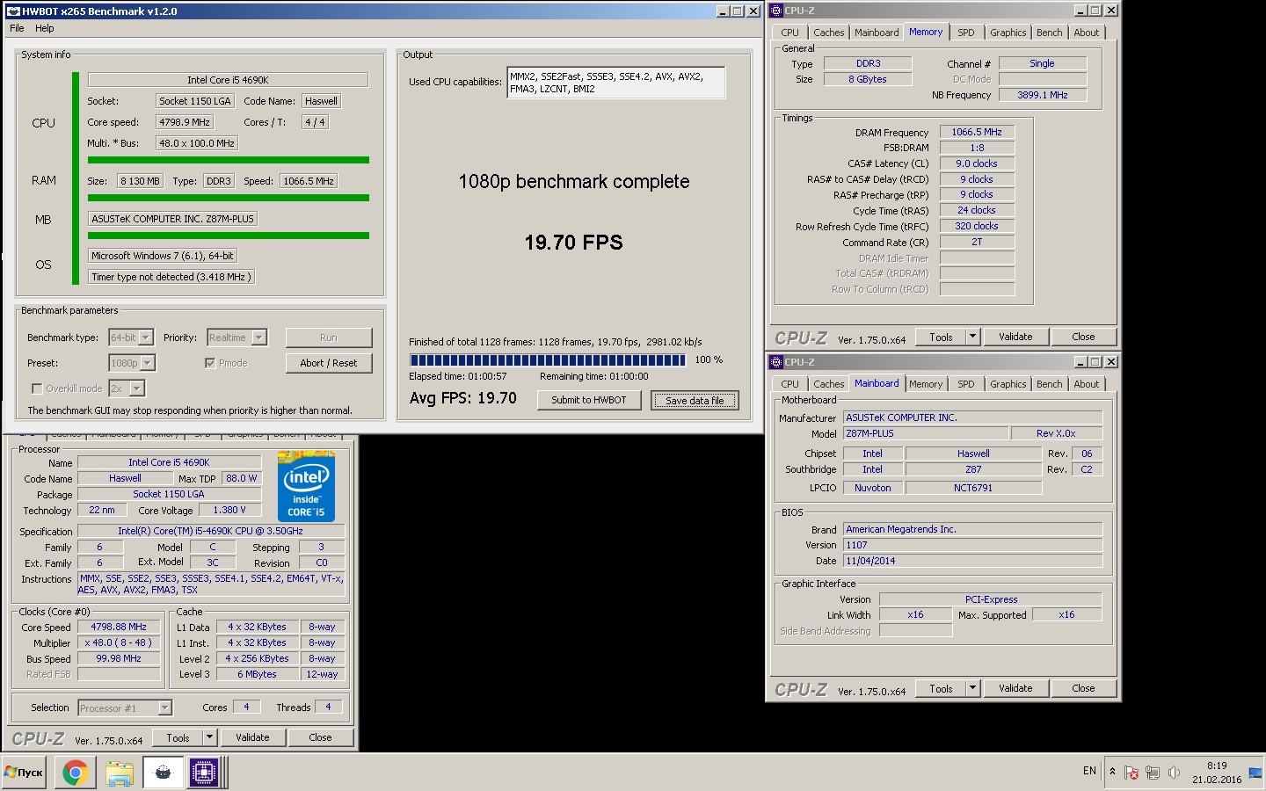Screen dimensions: 1266x791
Task: Switch to Graphics tab in Mainboard CPU-Z window
Action: click(x=1008, y=384)
